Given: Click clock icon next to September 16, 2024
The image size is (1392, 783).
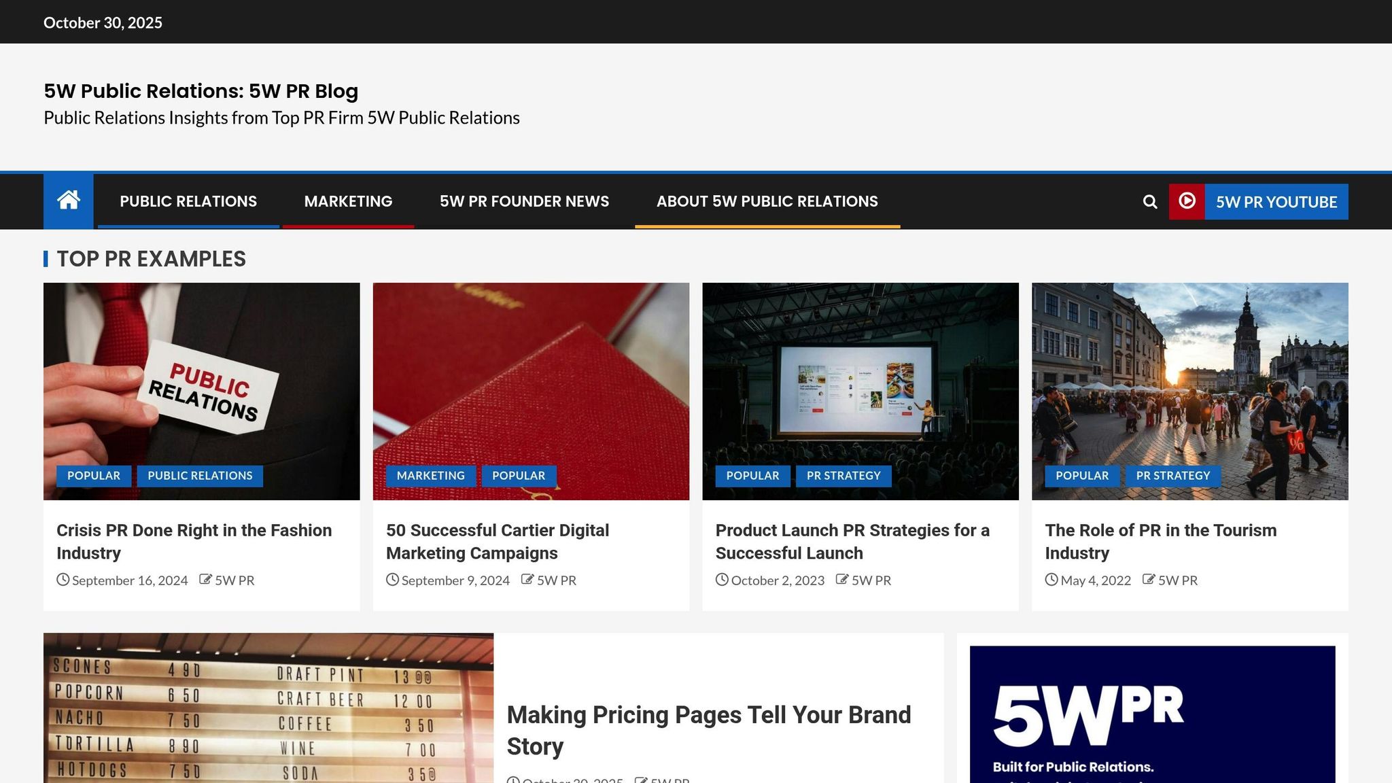Looking at the screenshot, I should coord(63,580).
